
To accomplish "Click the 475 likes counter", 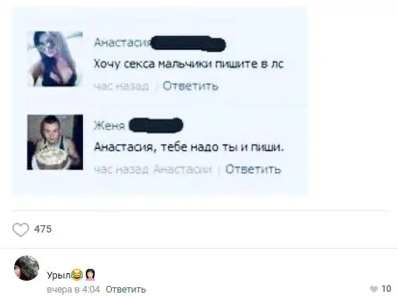I will click(43, 229).
